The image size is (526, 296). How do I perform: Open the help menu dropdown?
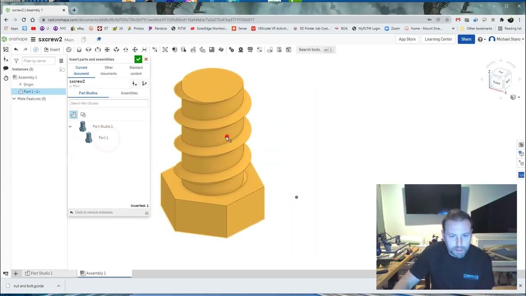click(482, 39)
